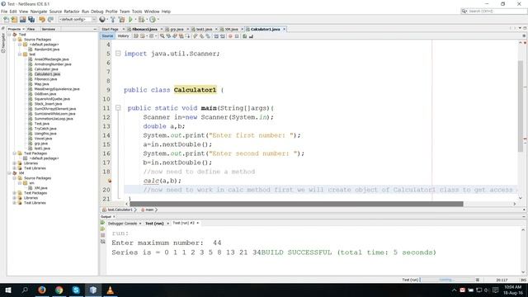Screen dimensions: 528x297
Task: Click the New File toolbar icon
Action: [6, 20]
